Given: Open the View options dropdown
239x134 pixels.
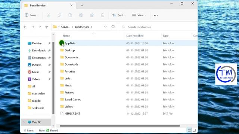Looking at the screenshot, I should [139, 15].
